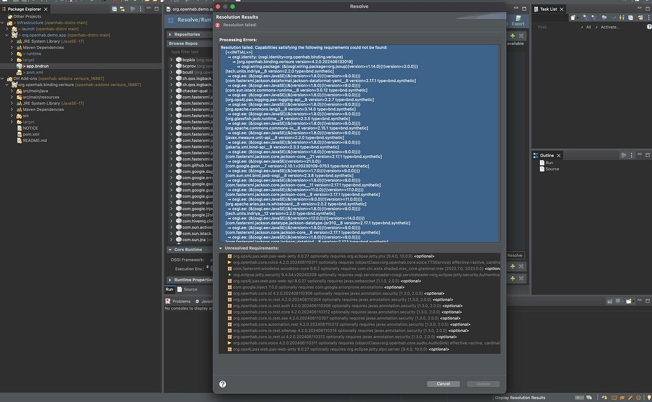Click the lightbulb icon in the status bar
The image size is (652, 402).
click(649, 398)
